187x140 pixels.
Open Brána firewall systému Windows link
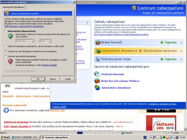click(120, 81)
